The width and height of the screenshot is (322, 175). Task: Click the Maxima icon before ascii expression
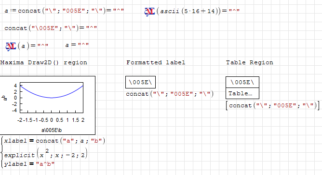tap(150, 12)
